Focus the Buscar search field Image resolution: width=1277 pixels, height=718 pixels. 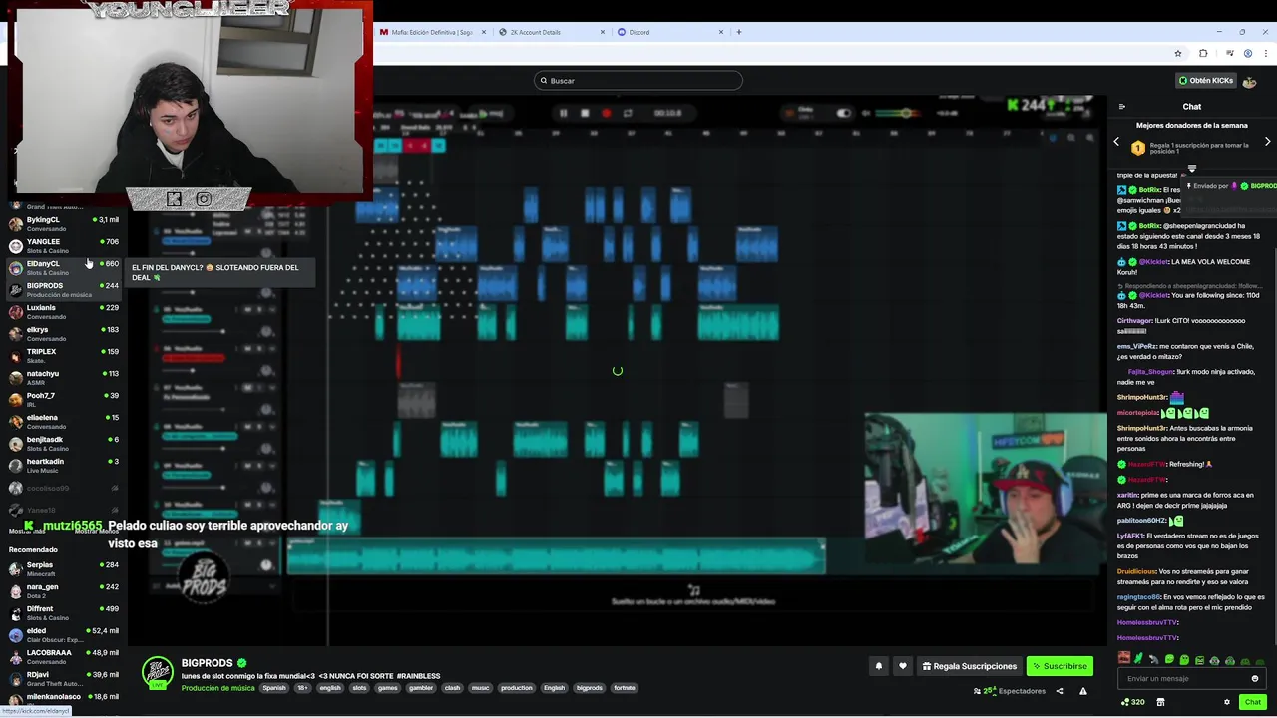[638, 81]
